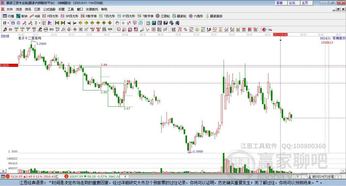Image resolution: width=346 pixels, height=186 pixels.
Task: Select the circular crosshair target tool
Action: (69, 29)
